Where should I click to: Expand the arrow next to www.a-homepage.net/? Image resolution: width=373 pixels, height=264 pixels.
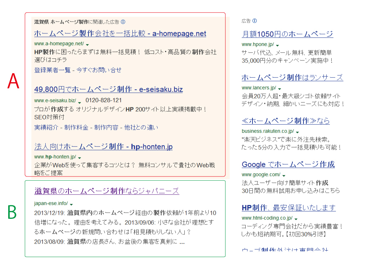[x=87, y=44]
